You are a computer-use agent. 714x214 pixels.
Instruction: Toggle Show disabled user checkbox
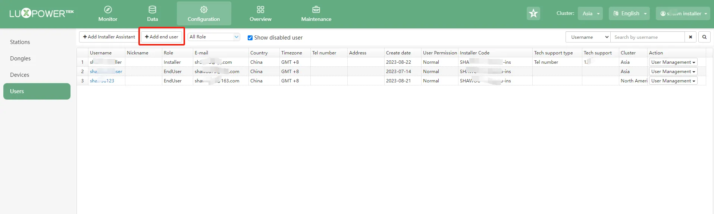[x=250, y=38]
